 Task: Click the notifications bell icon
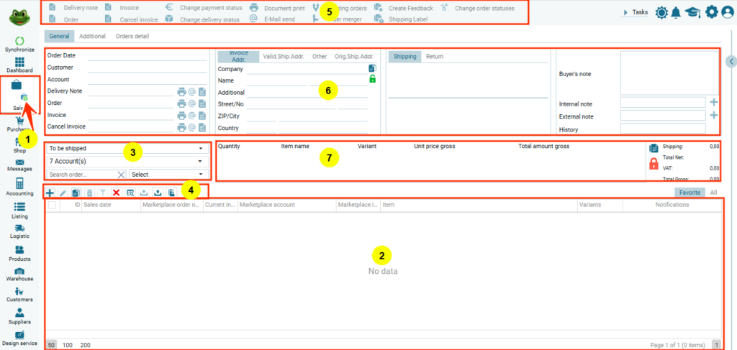[x=676, y=12]
